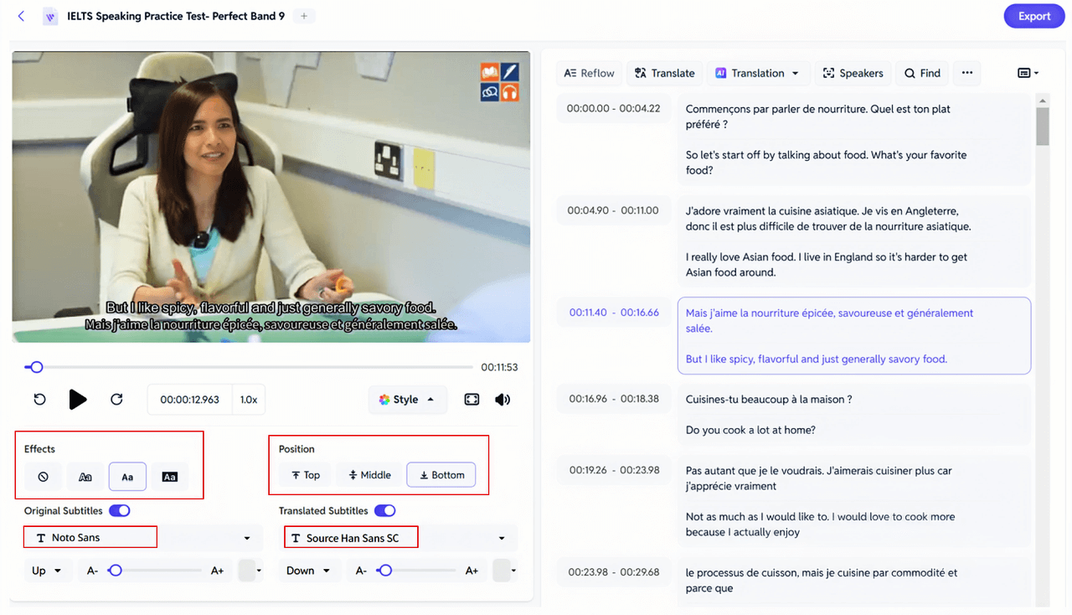Set subtitle position to Bottom

coord(441,475)
